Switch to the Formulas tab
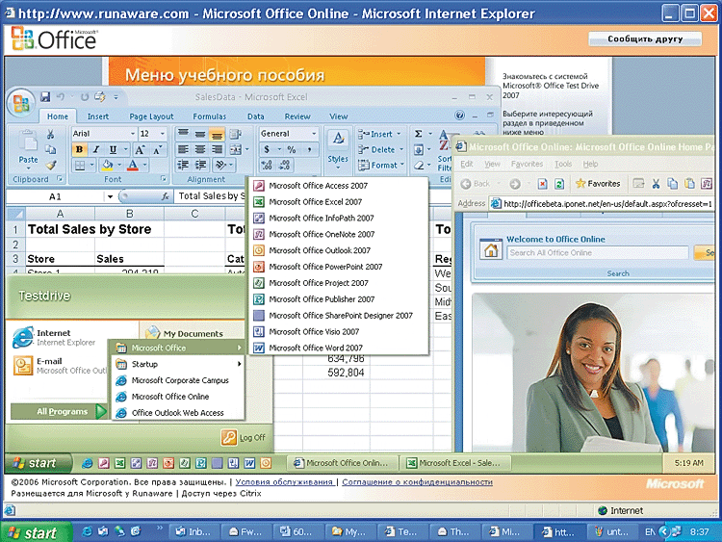The image size is (722, 542). (x=210, y=116)
